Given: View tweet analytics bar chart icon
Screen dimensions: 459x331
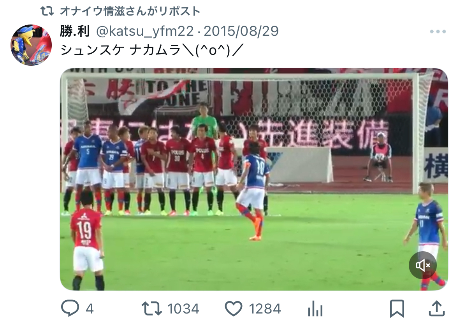Looking at the screenshot, I should point(315,308).
